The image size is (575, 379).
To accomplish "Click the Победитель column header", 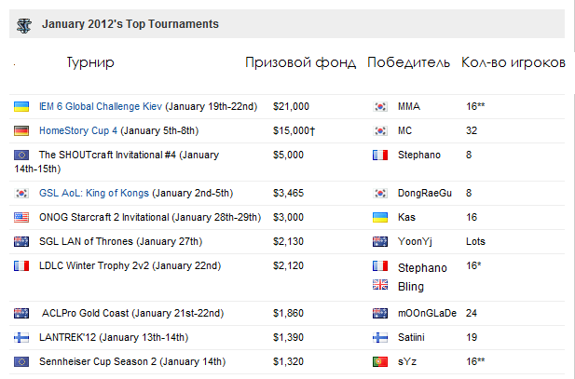I will pyautogui.click(x=408, y=62).
